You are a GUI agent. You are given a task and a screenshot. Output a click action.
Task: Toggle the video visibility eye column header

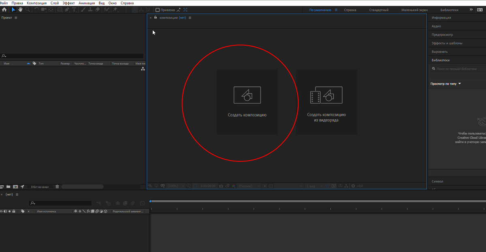[x=1, y=211]
